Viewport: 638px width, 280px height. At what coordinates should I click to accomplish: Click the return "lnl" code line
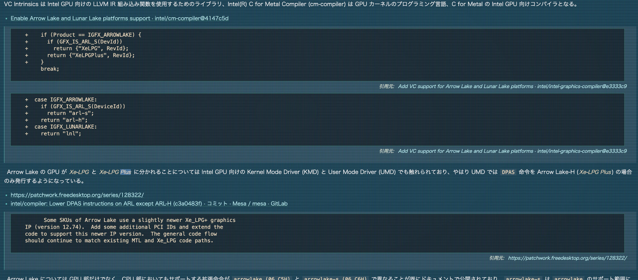61,133
